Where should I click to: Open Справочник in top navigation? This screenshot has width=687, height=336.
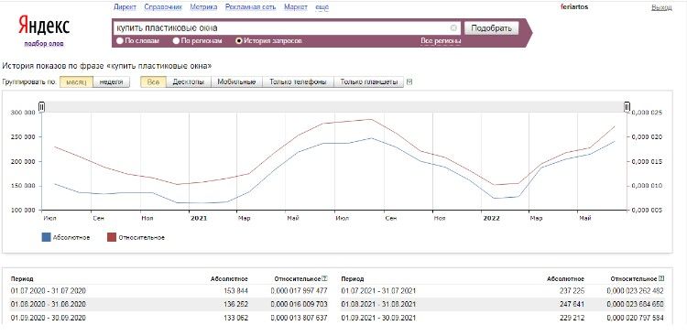click(163, 7)
